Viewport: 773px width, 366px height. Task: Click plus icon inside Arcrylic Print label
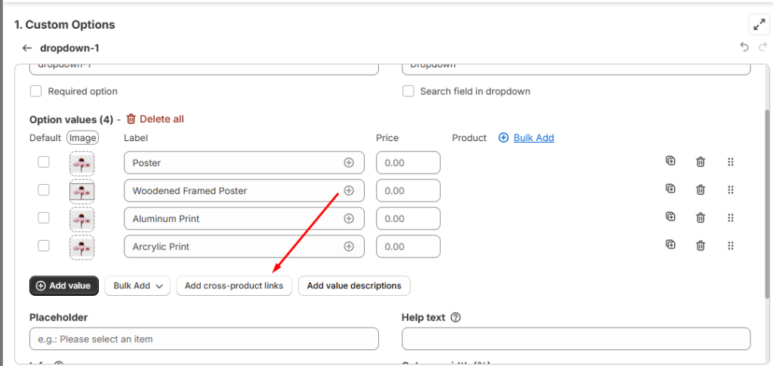(x=349, y=246)
